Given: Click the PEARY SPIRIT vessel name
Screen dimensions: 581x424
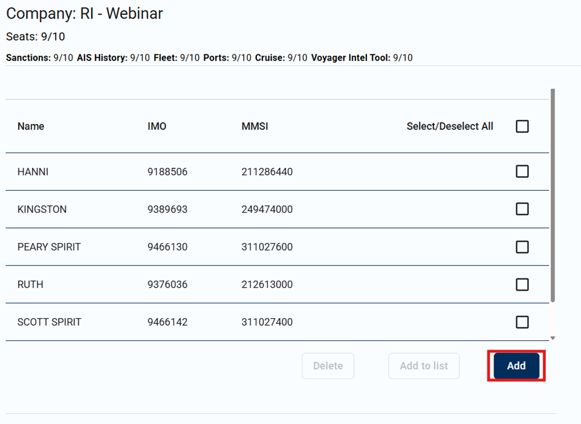Looking at the screenshot, I should 49,247.
